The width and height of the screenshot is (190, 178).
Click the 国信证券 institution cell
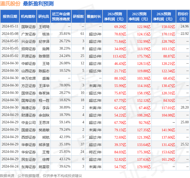(x=29, y=93)
